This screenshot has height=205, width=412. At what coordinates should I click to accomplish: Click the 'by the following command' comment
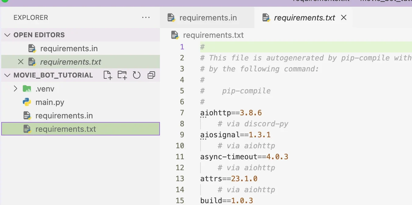click(x=259, y=69)
